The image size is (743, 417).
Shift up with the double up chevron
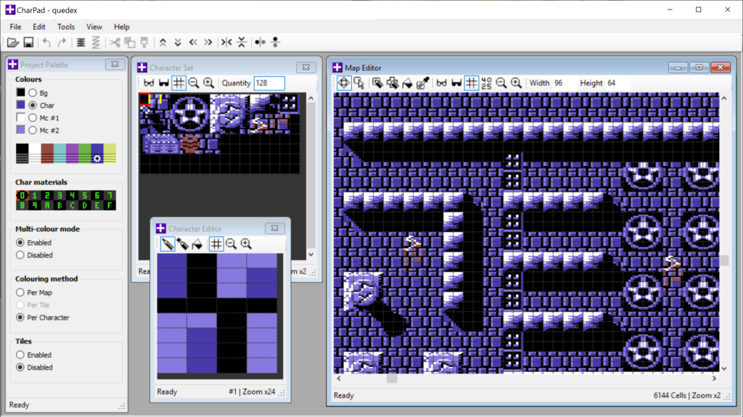coord(163,43)
